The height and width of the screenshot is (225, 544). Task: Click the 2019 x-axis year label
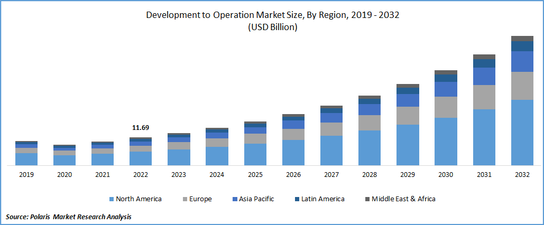(x=26, y=175)
